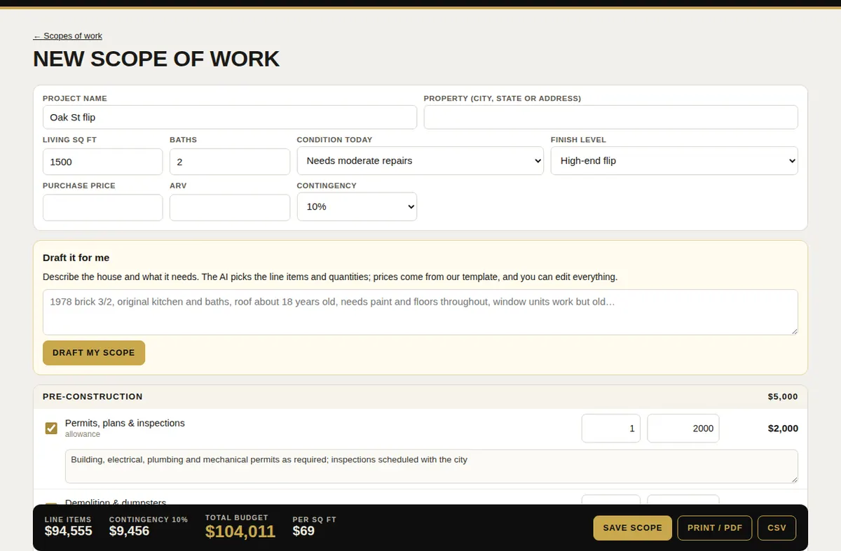Uncheck Permits, plans & inspections checkbox
This screenshot has width=841, height=551.
click(51, 428)
